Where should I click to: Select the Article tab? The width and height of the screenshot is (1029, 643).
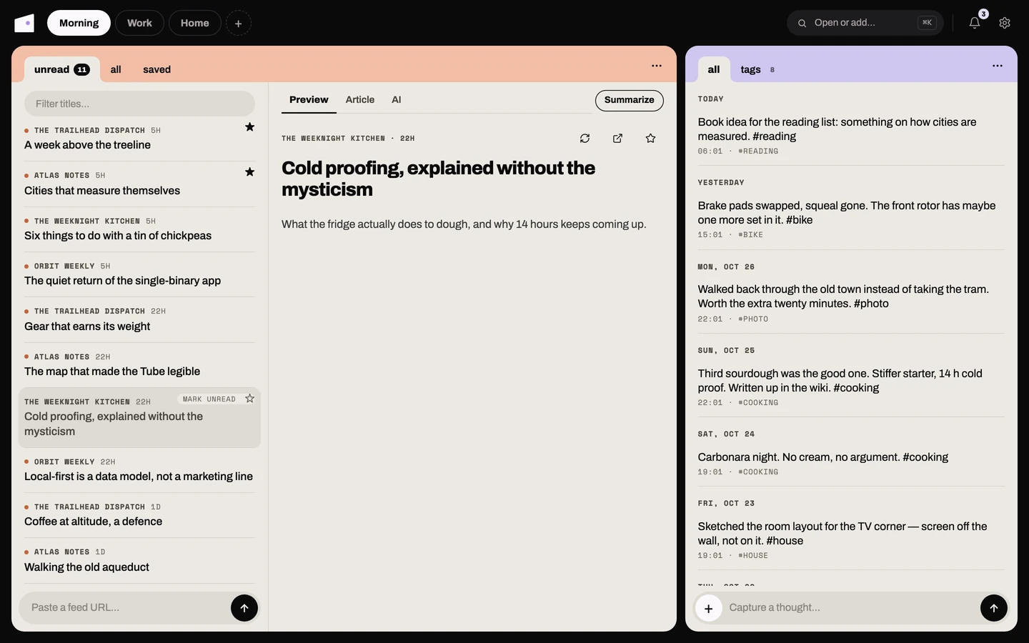(x=360, y=100)
